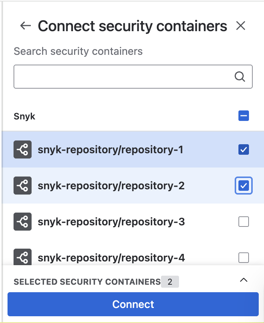This screenshot has height=323, width=264.
Task: Collapse the selected security containers panel
Action: [x=244, y=280]
